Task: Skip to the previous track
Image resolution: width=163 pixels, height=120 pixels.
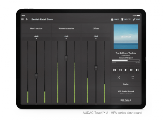Action: pyautogui.click(x=114, y=70)
